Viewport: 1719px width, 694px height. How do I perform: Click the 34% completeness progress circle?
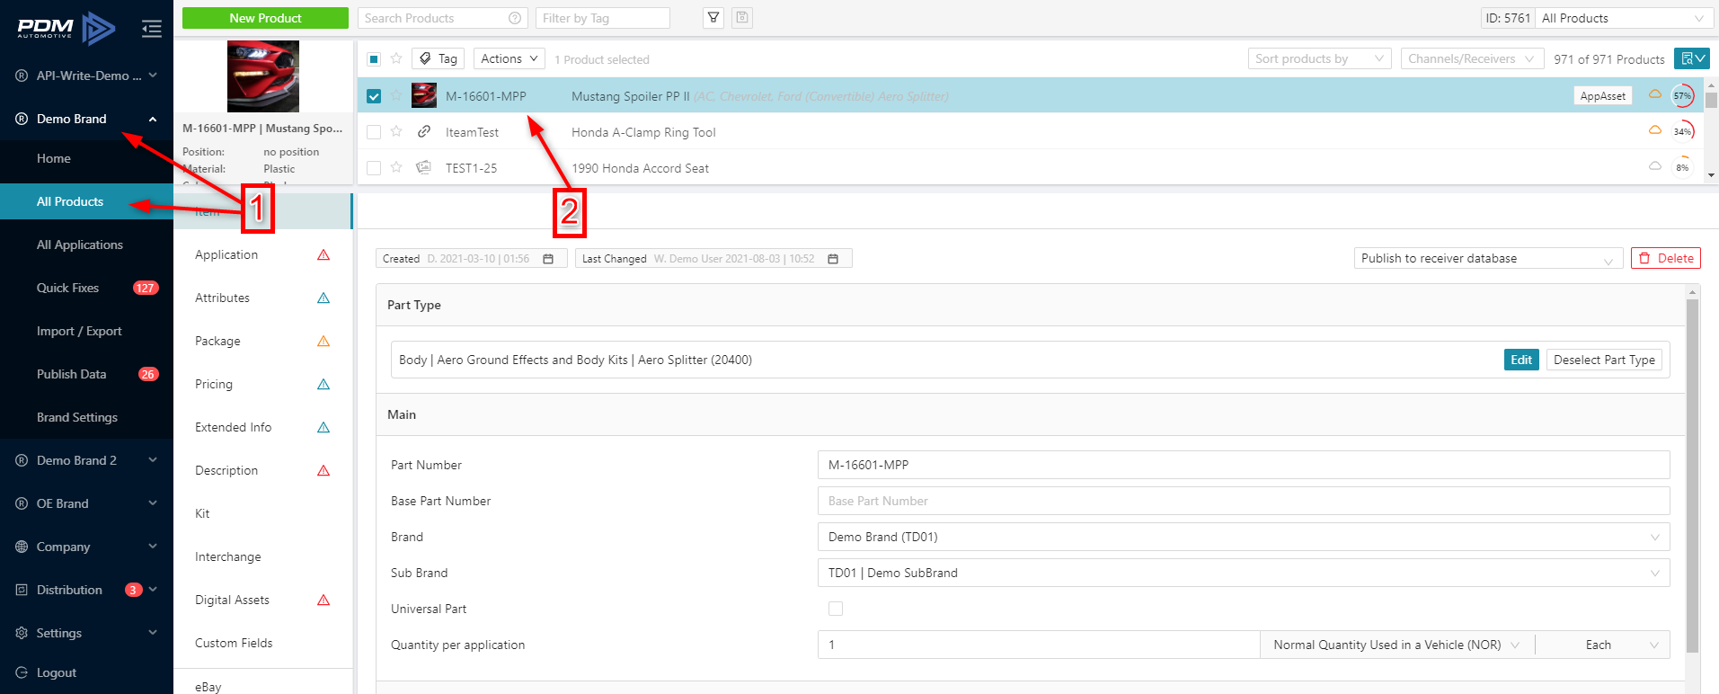pos(1682,131)
